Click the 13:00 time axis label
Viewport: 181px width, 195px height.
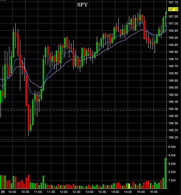point(89,192)
